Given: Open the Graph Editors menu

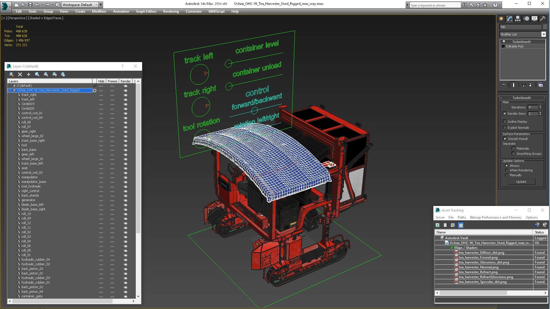Looking at the screenshot, I should coord(146,11).
